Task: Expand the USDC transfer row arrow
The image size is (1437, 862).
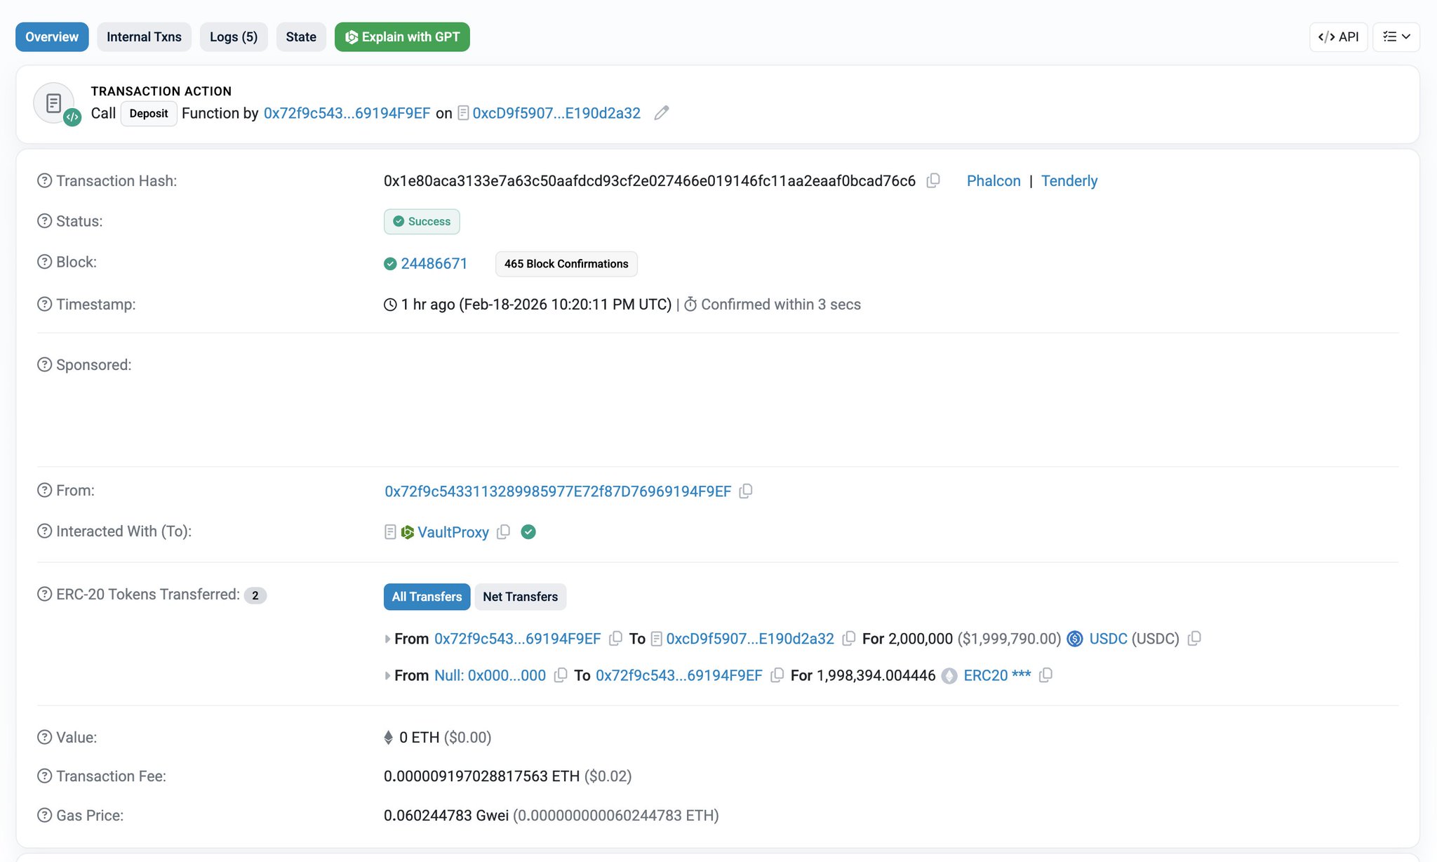Action: point(387,639)
